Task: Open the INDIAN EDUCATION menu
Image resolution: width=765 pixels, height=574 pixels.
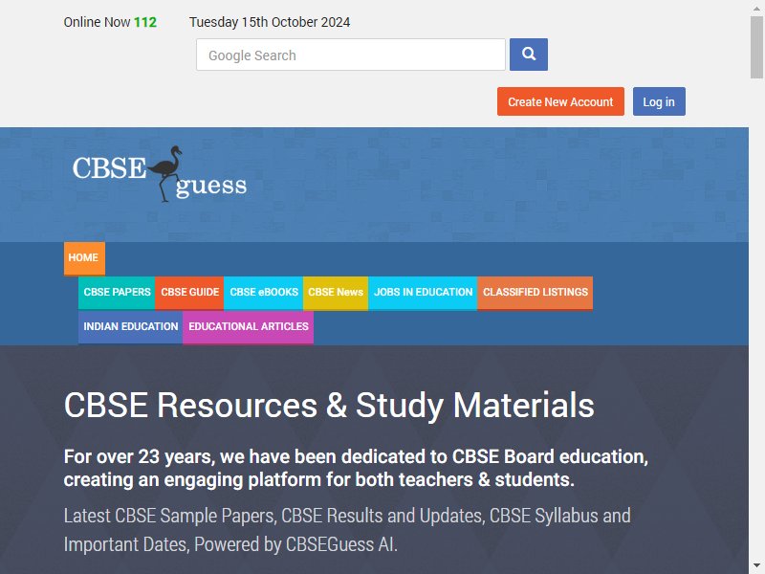Action: 131,327
